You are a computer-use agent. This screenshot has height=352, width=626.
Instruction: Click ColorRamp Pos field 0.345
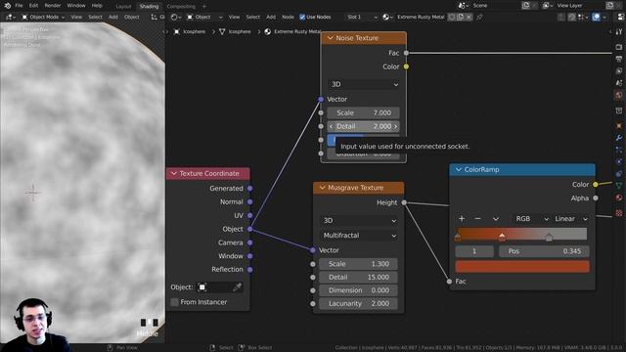click(544, 251)
